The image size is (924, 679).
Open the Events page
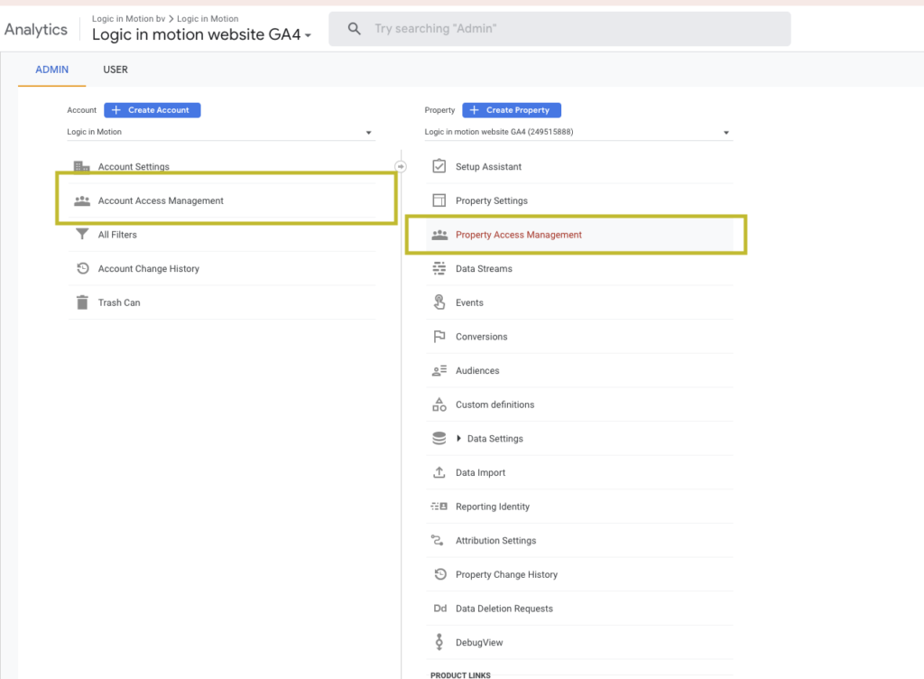click(x=469, y=302)
